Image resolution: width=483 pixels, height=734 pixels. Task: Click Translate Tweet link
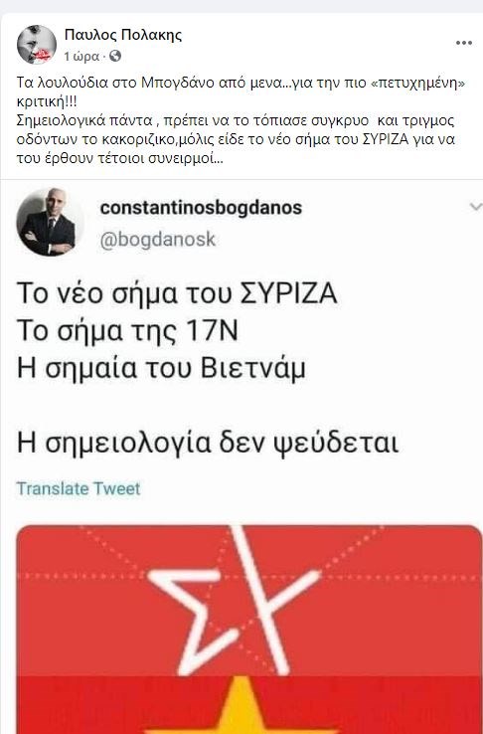(79, 488)
